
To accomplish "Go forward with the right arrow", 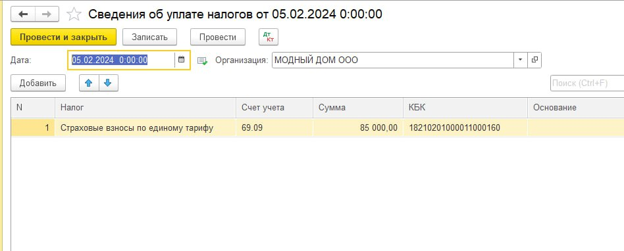I will click(x=47, y=14).
